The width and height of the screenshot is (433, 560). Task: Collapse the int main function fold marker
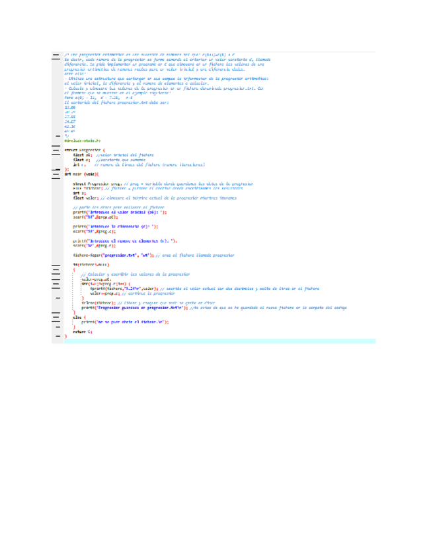56,174
